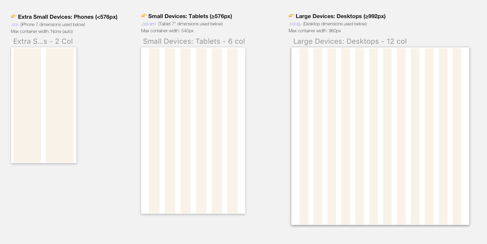Click the '.col-lg-' class label
Image resolution: width=487 pixels, height=244 pixels.
pyautogui.click(x=295, y=24)
